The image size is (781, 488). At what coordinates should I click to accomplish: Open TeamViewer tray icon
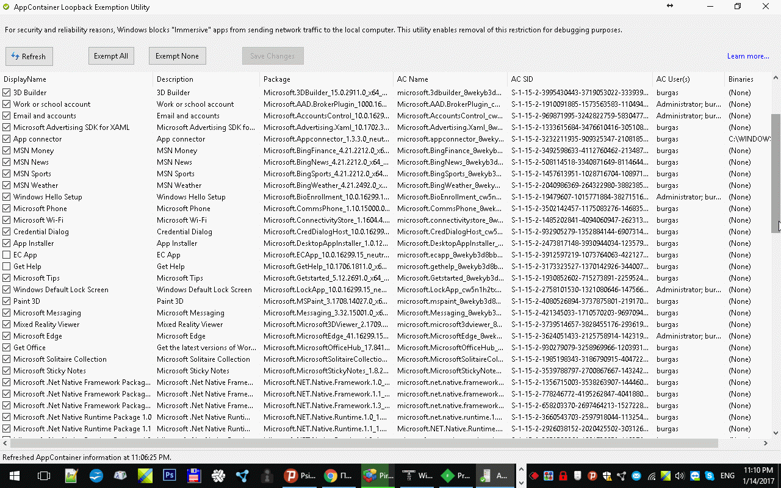[695, 476]
